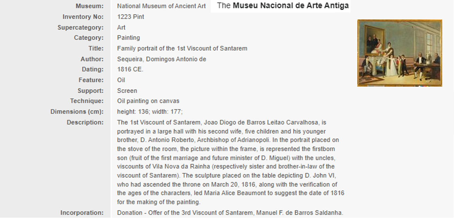Click the Supercategory value Art

121,27
